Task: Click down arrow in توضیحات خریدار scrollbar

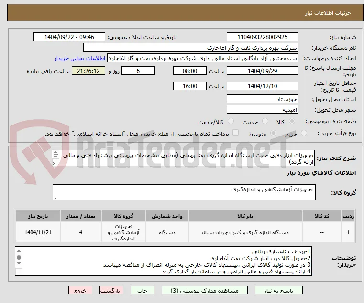Action: (19, 263)
